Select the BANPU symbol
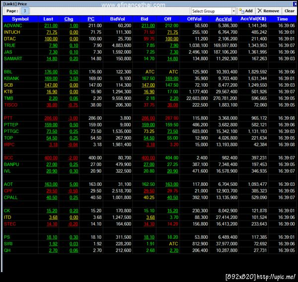Viewport: 298px width, 282px height. click(x=11, y=165)
